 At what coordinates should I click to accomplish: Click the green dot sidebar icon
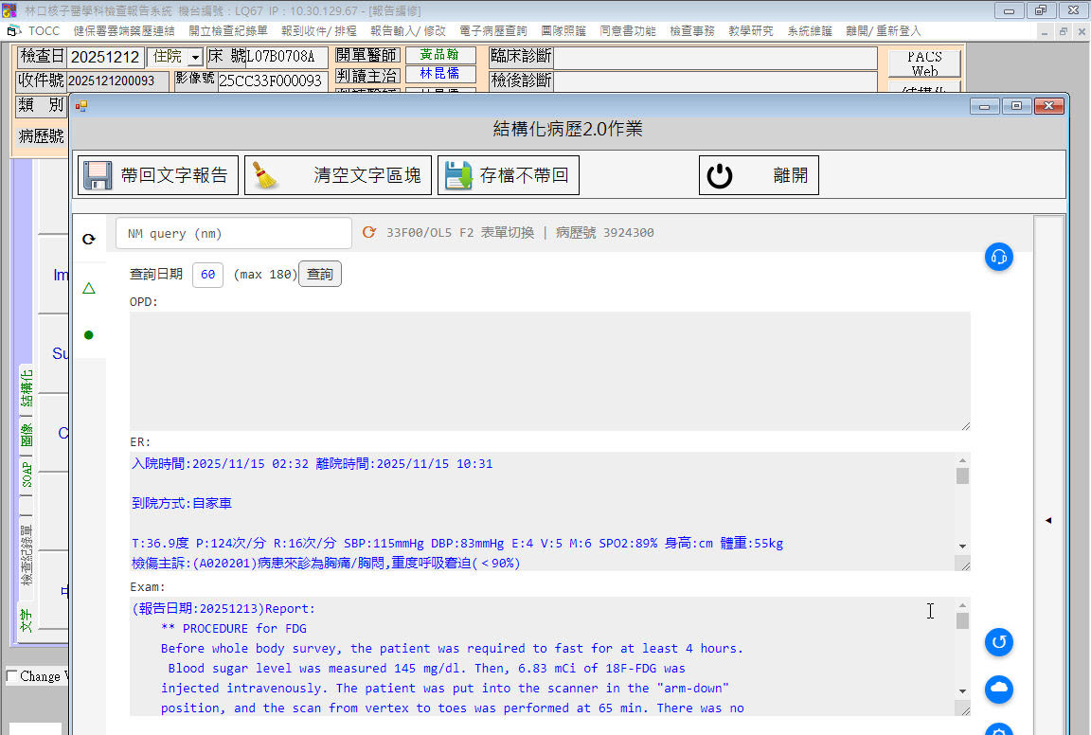89,334
